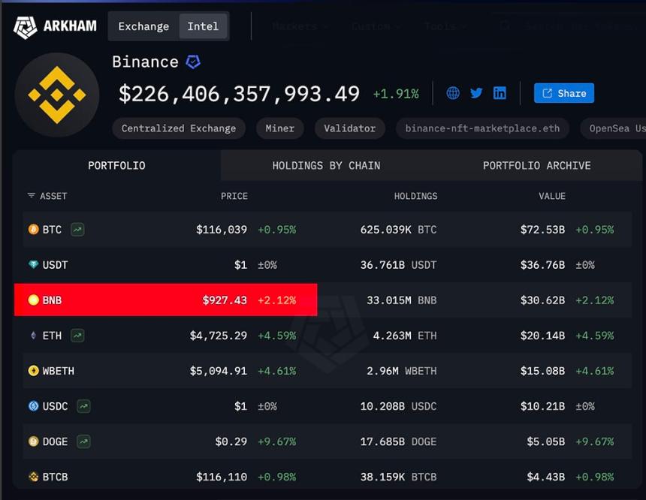Screen dimensions: 646x500
Task: Open DOGE price chart icon
Action: coord(83,442)
